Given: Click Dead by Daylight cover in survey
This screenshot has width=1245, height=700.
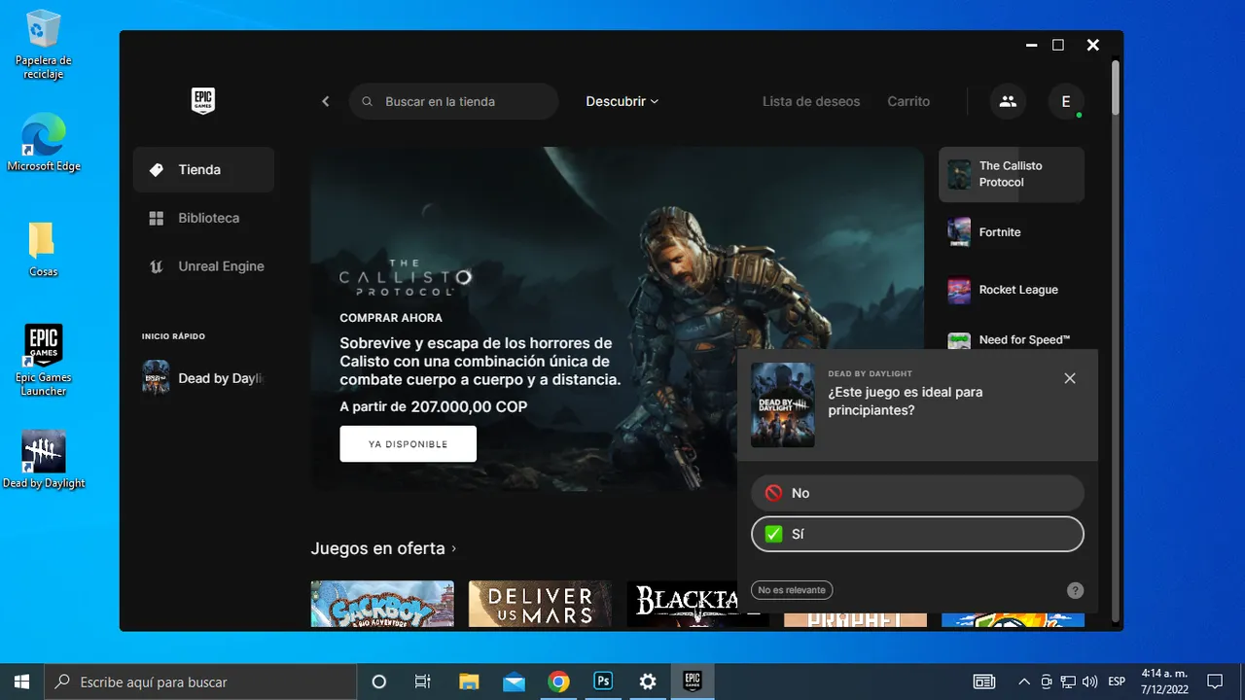Looking at the screenshot, I should tap(783, 404).
